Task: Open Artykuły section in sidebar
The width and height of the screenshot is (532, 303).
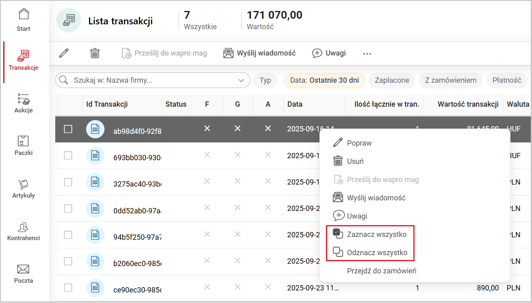Action: (x=24, y=188)
